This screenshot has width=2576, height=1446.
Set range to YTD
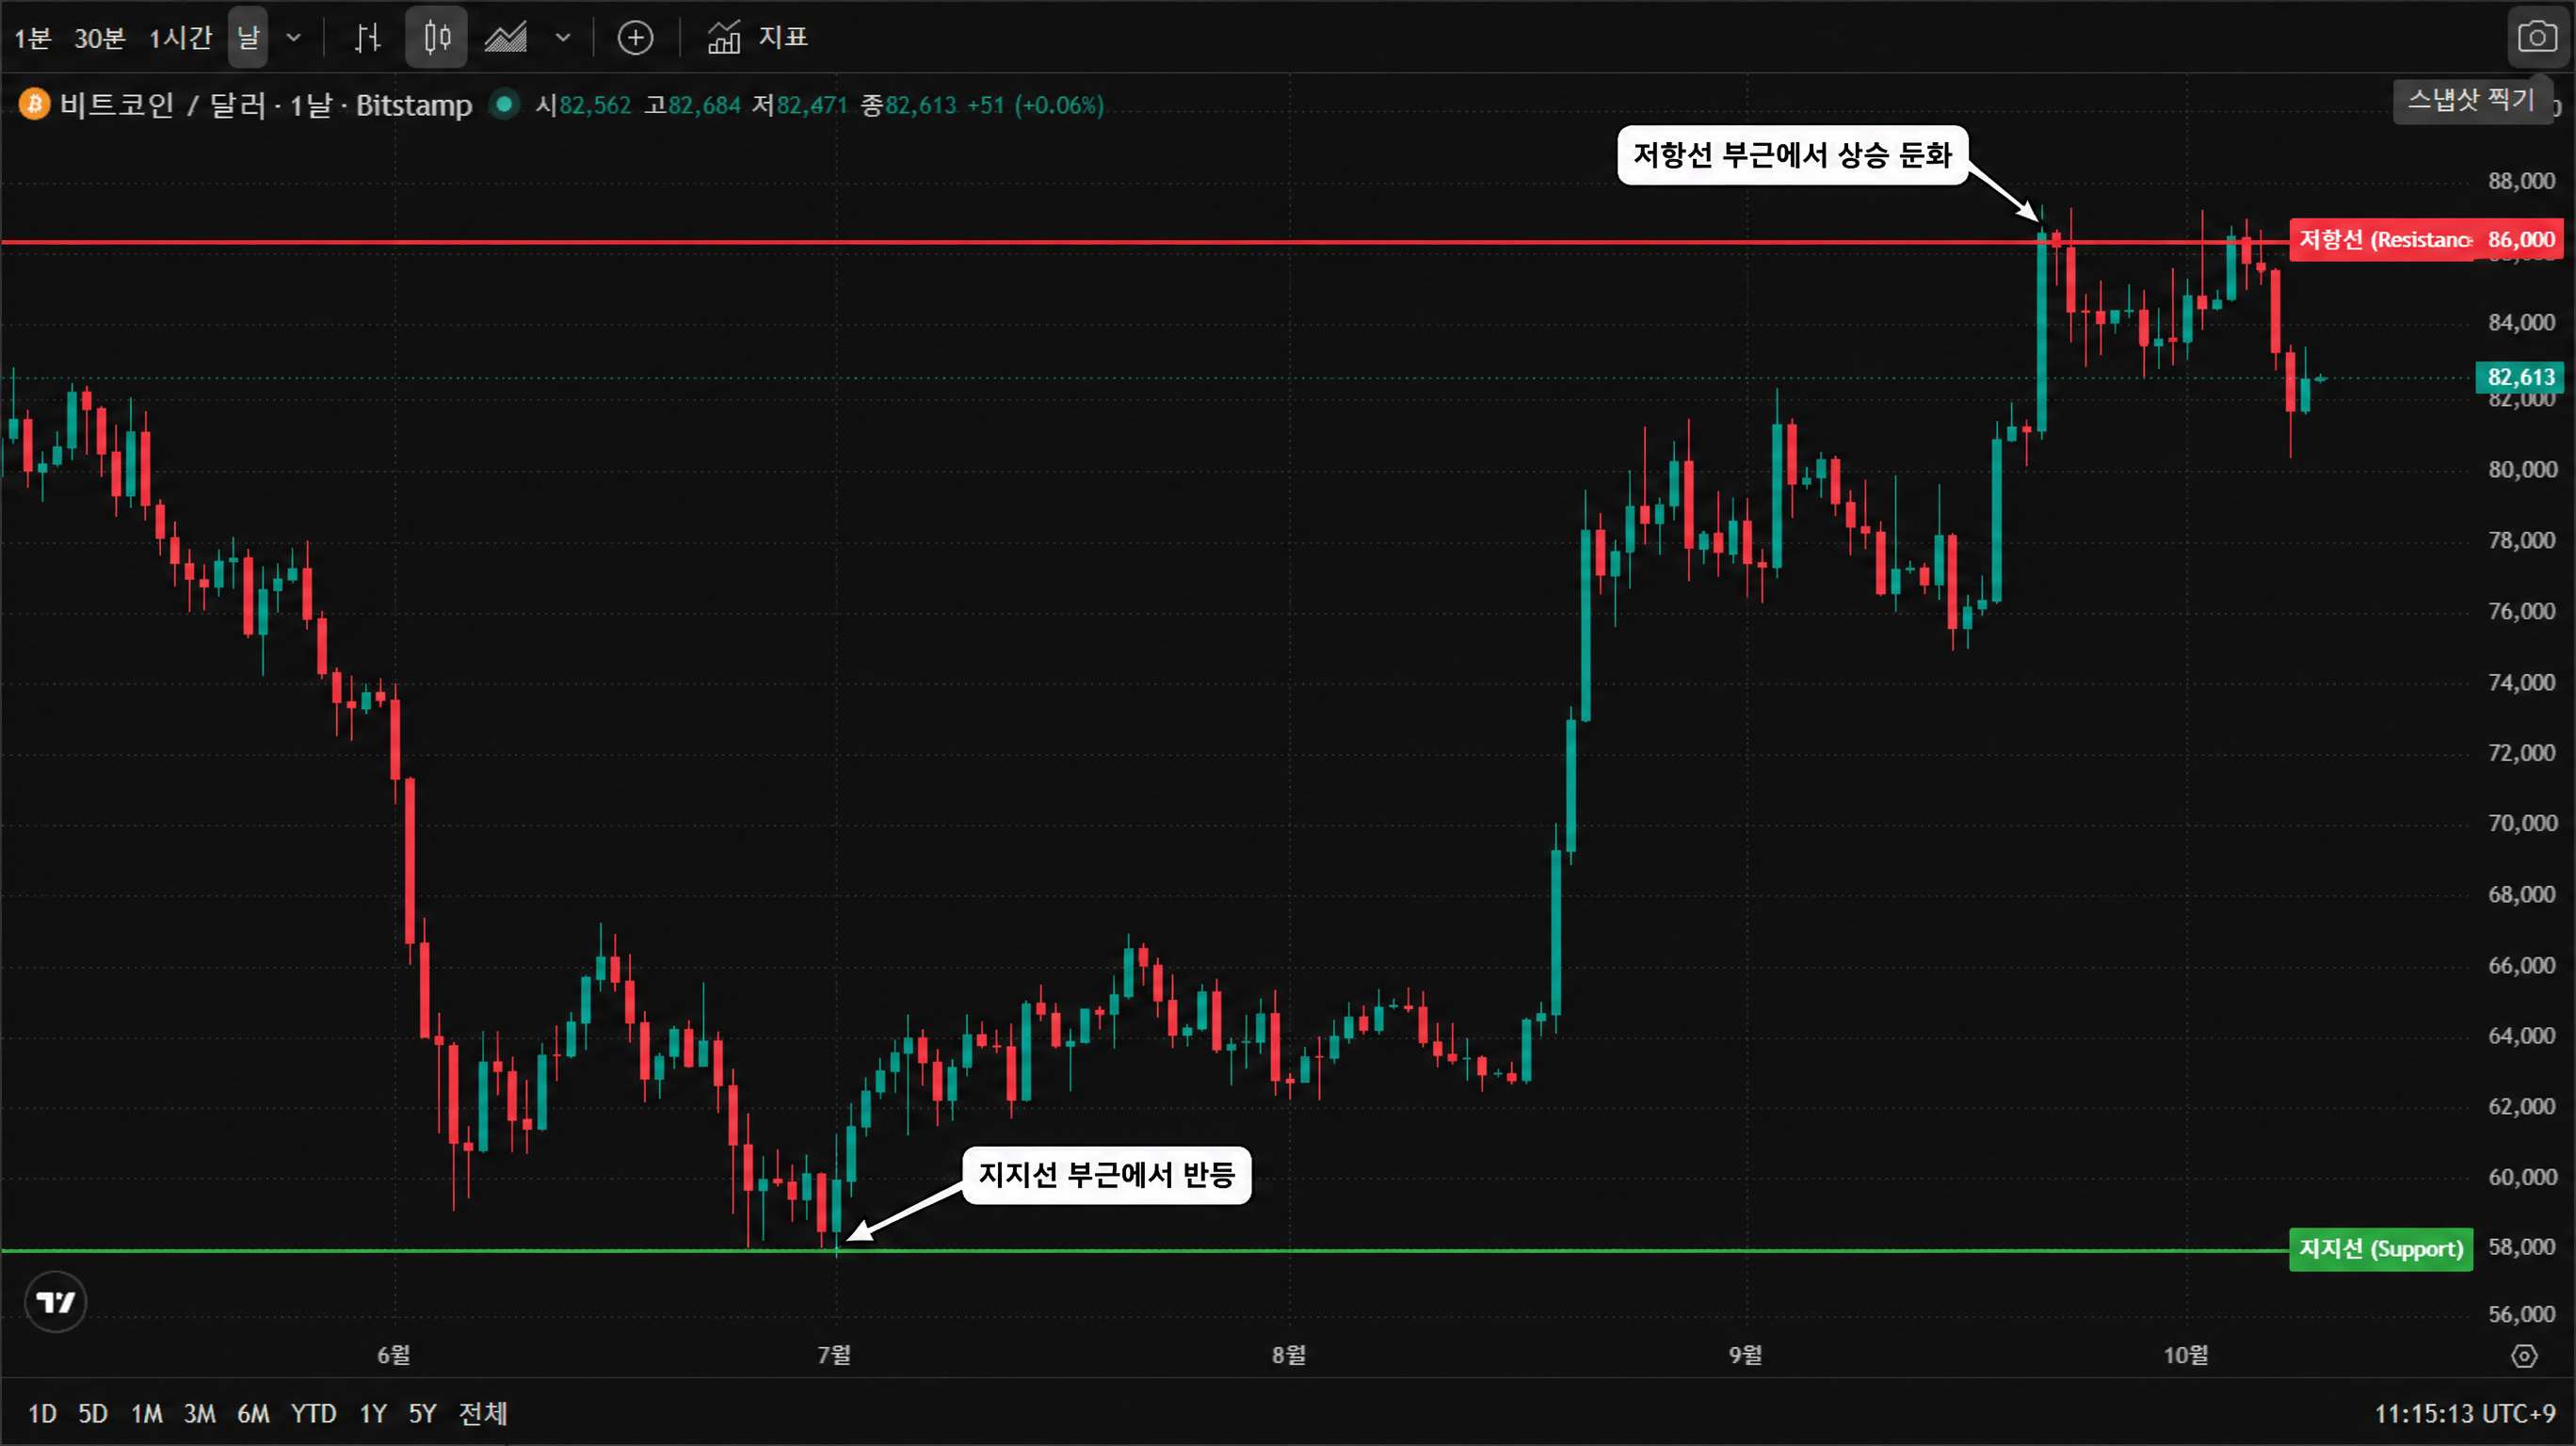pos(313,1413)
